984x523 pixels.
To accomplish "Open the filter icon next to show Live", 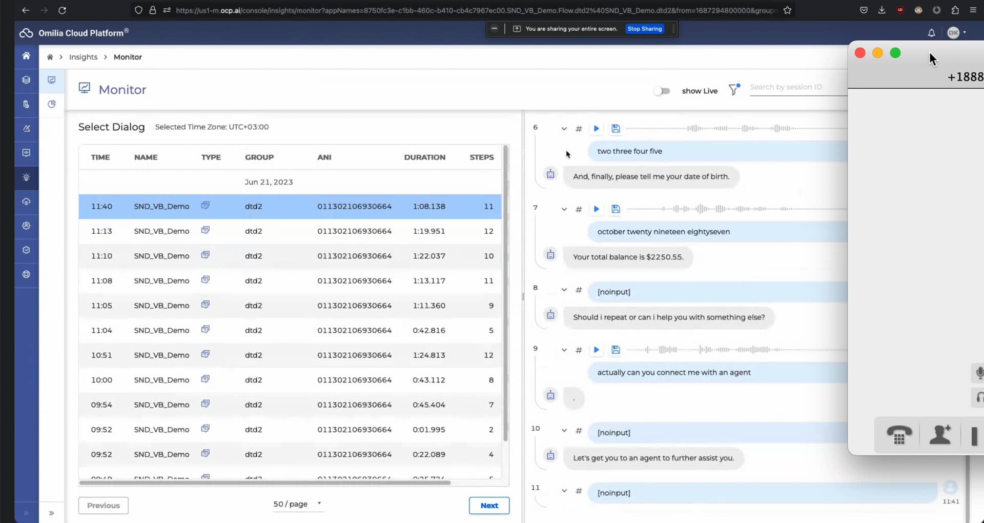I will [x=733, y=90].
